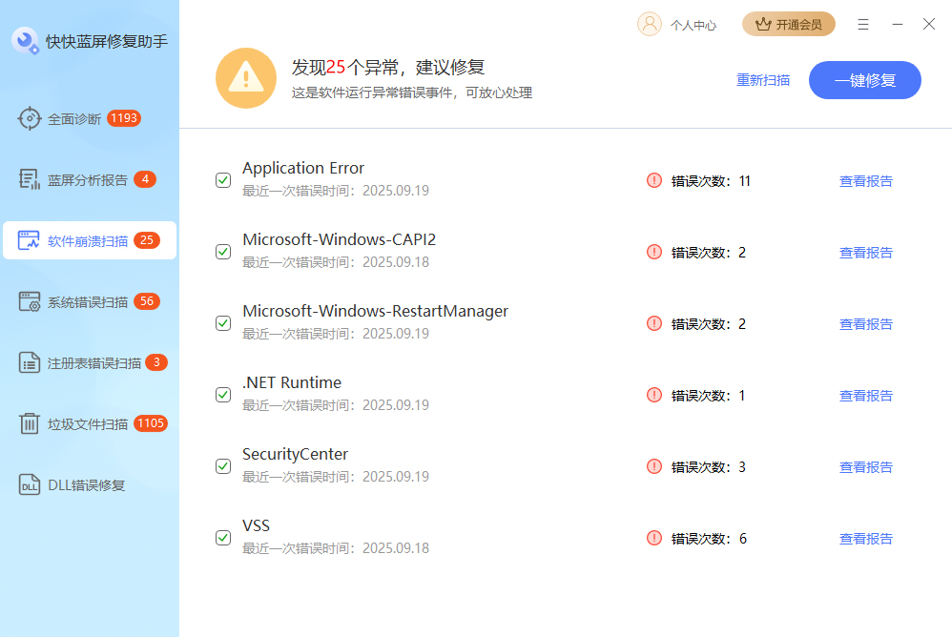Image resolution: width=952 pixels, height=637 pixels.
Task: Click the user avatar icon
Action: click(x=649, y=25)
